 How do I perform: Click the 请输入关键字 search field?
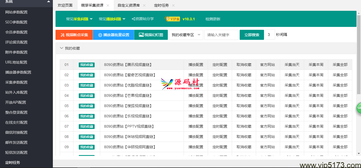tap(221, 35)
